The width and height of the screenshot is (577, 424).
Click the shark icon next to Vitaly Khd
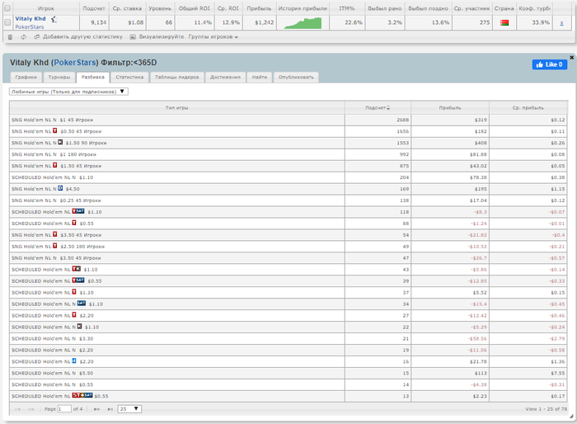coord(54,19)
